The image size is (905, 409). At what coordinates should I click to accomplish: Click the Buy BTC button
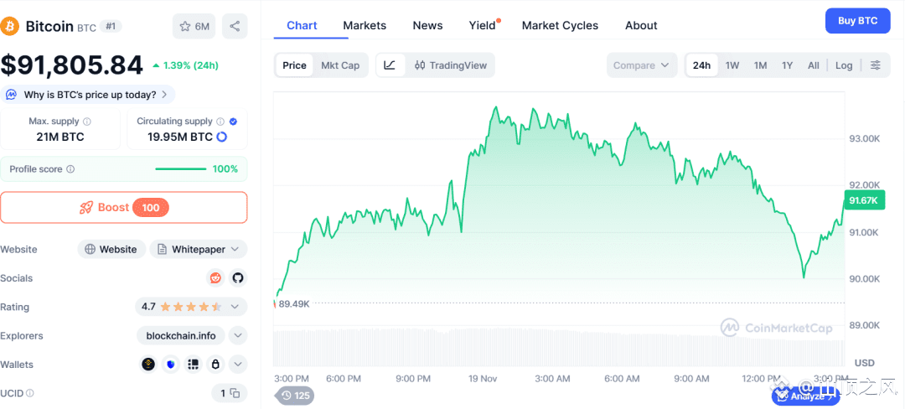click(857, 21)
